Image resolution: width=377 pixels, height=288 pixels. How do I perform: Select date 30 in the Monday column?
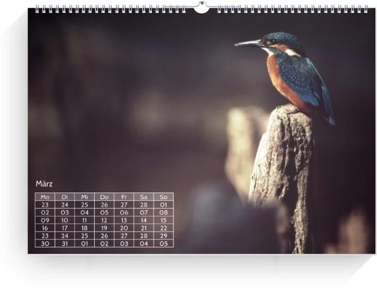(45, 243)
